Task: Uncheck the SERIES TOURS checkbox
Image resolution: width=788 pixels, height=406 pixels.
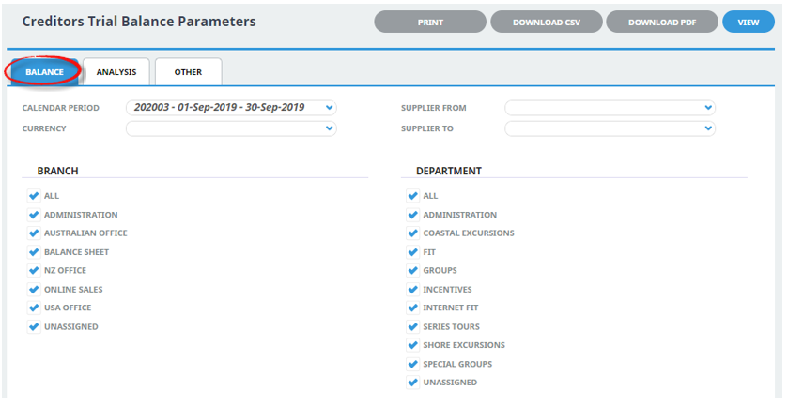Action: (x=412, y=326)
